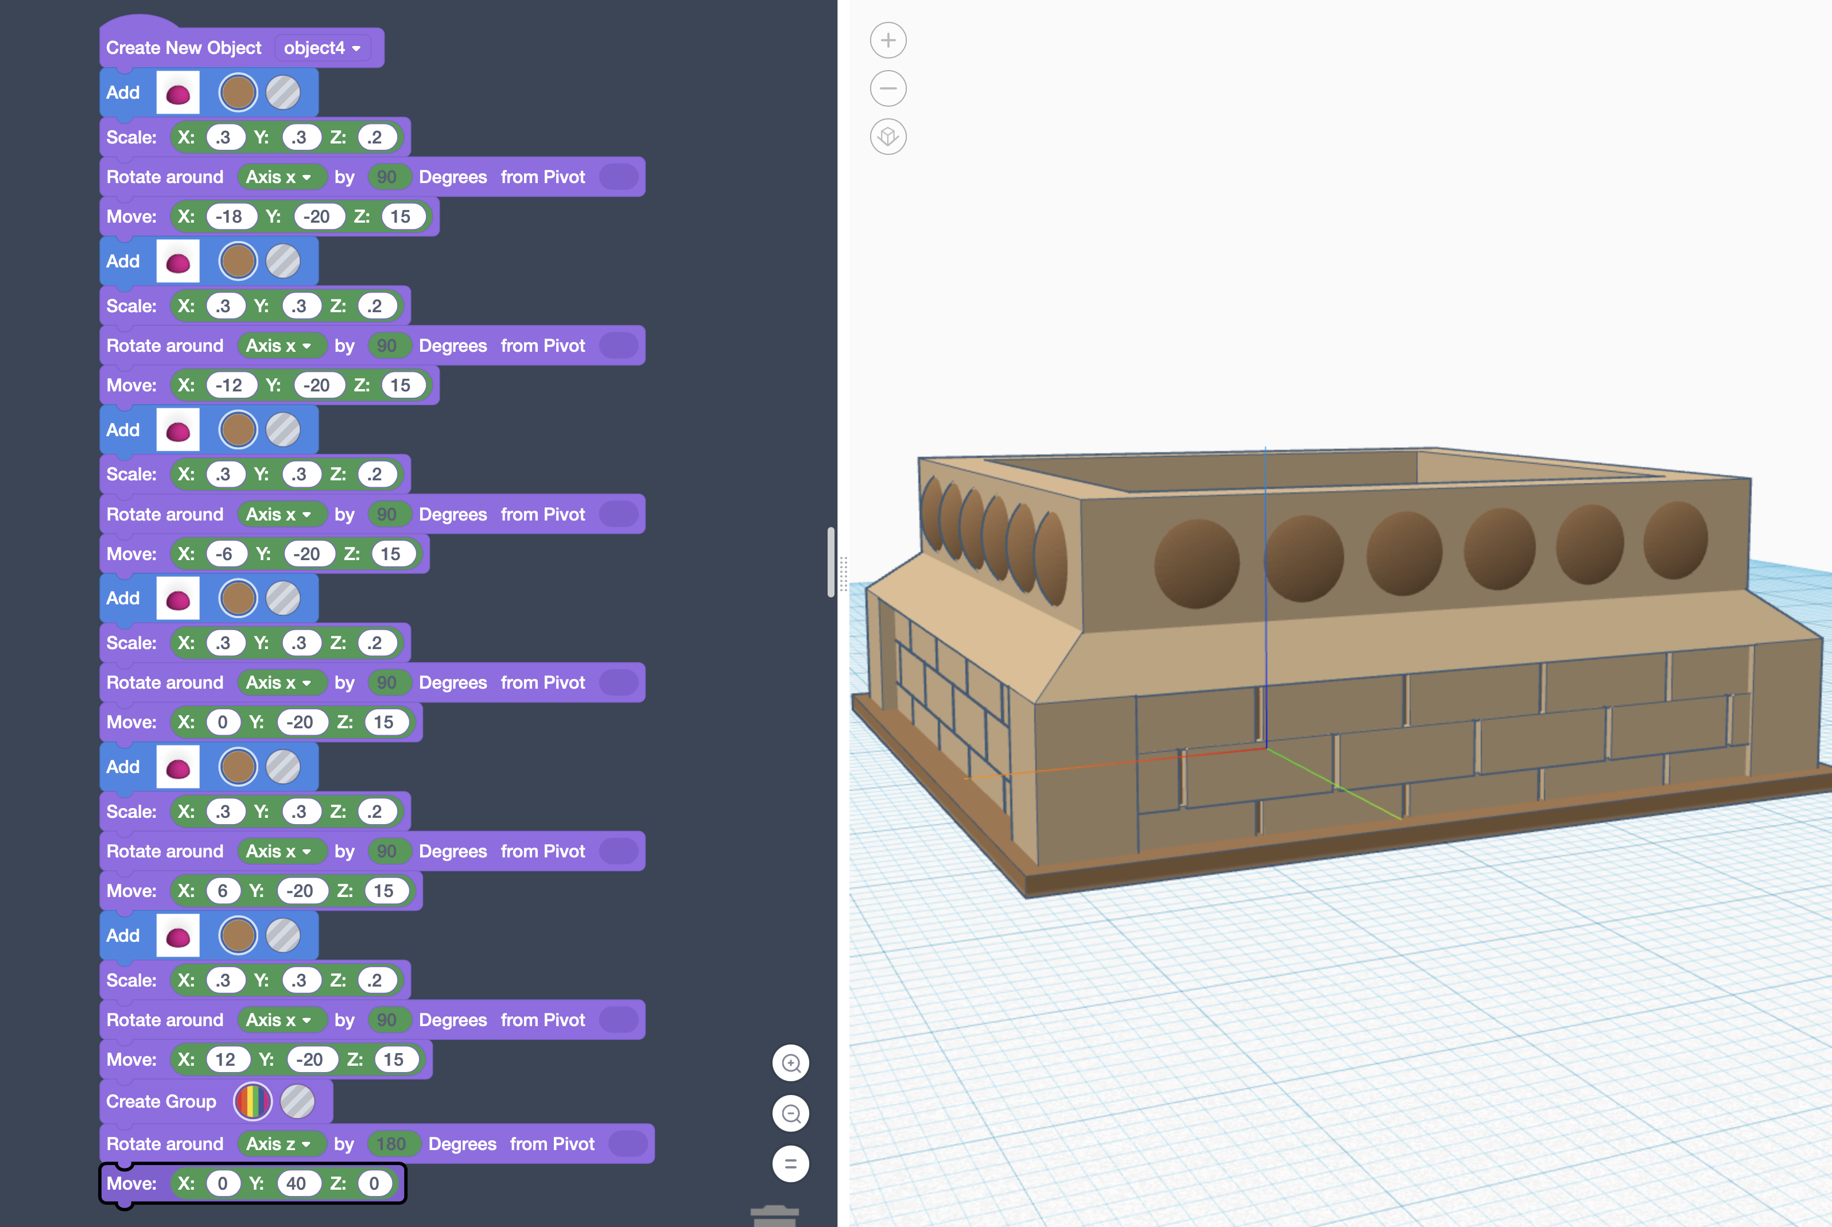The height and width of the screenshot is (1227, 1832).
Task: Toggle hole mode on first Add block
Action: coord(282,93)
